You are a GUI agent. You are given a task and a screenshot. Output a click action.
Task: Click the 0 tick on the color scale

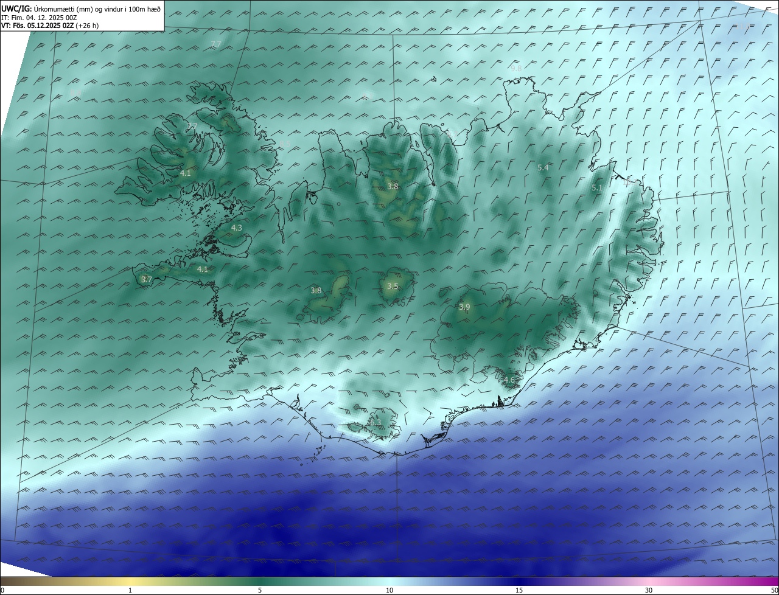tap(2, 590)
